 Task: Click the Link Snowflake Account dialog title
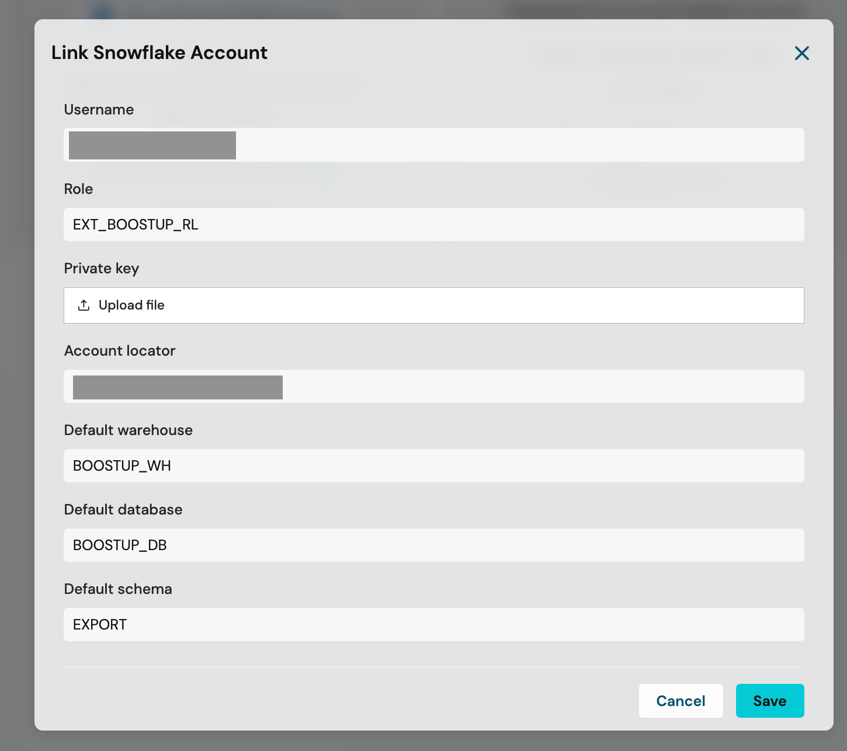tap(159, 53)
